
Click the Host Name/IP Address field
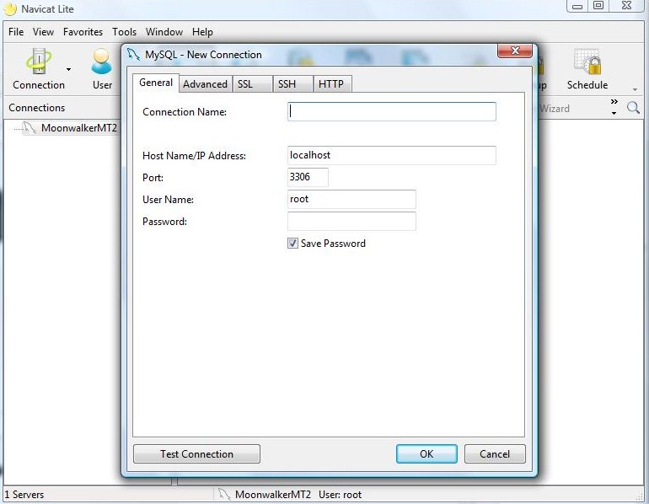pyautogui.click(x=392, y=155)
